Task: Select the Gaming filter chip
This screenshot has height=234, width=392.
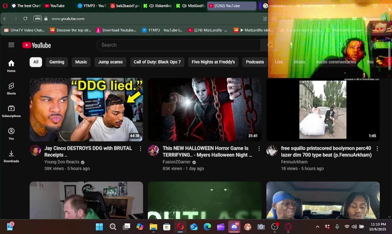Action: pos(57,62)
